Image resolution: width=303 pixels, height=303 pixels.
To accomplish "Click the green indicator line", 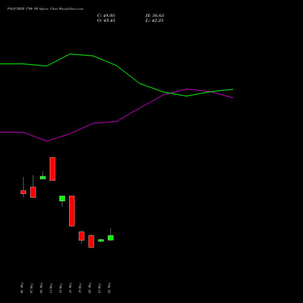I will click(x=116, y=65).
